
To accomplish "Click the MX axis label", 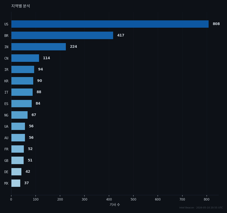I will point(6,183).
